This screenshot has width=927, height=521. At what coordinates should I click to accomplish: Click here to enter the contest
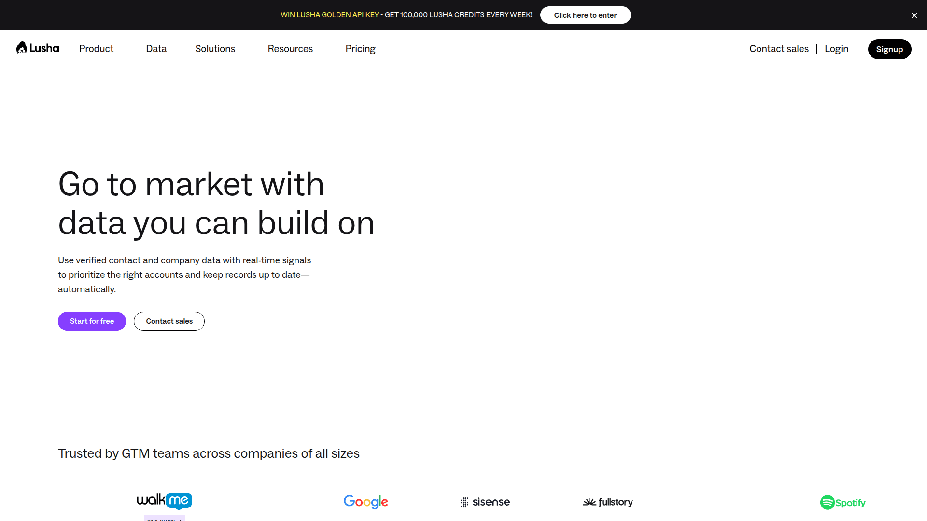point(585,15)
